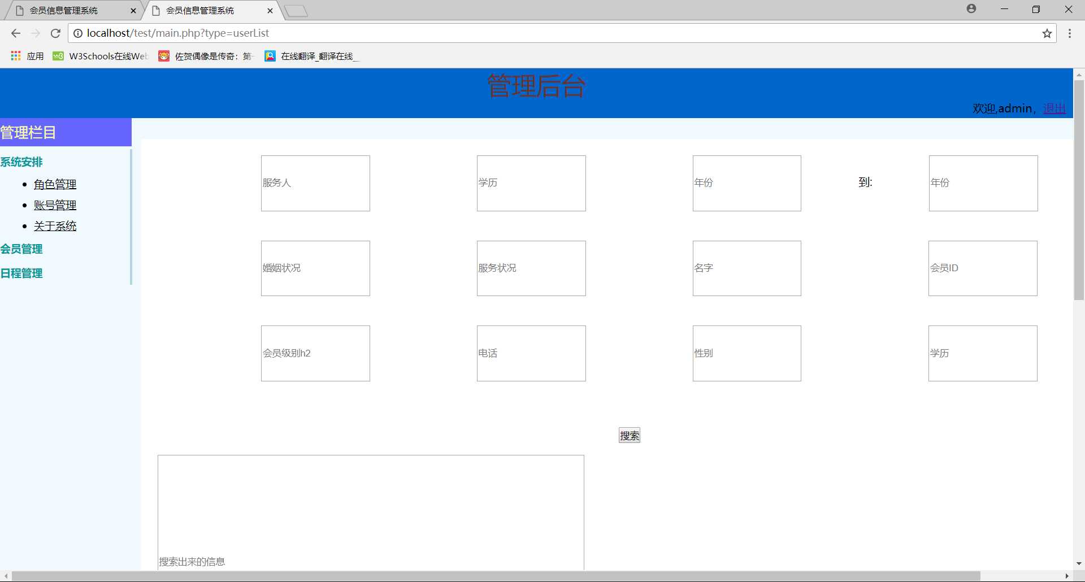
Task: Focus the 服务状况 input field
Action: click(x=531, y=268)
